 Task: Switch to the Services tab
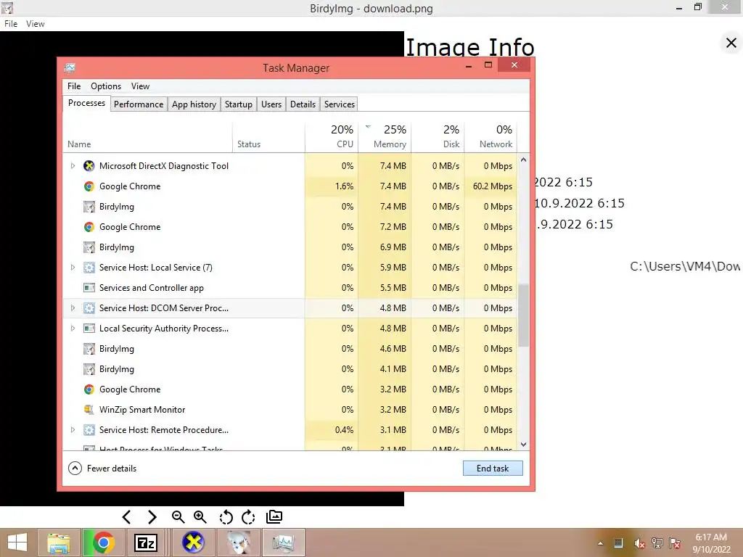pos(340,104)
